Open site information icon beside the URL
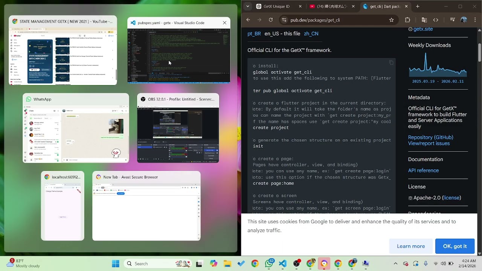482x271 pixels. pos(284,20)
